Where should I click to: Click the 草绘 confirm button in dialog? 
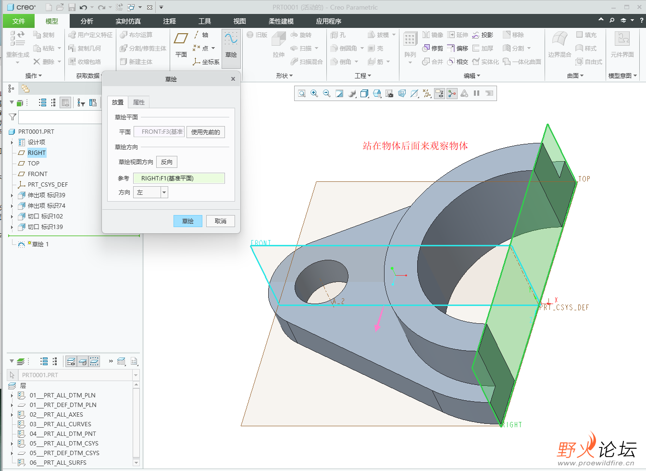[x=188, y=221]
